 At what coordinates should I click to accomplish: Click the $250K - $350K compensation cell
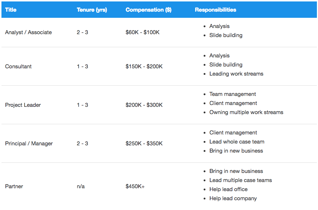tap(144, 144)
